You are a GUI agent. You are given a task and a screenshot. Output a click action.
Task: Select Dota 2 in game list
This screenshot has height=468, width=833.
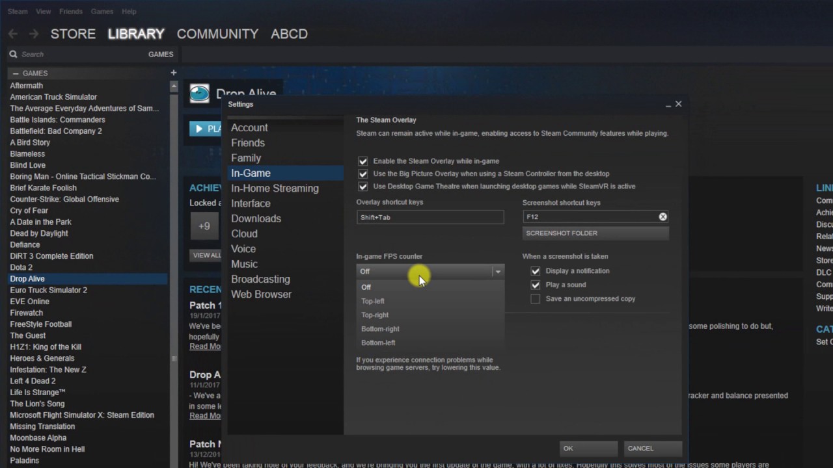pyautogui.click(x=21, y=267)
